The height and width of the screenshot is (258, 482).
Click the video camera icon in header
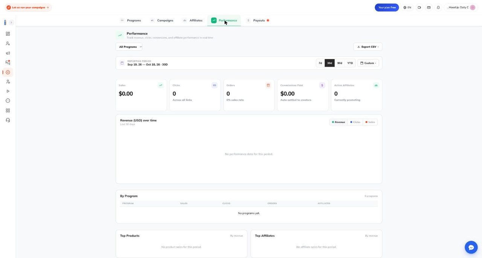(419, 8)
